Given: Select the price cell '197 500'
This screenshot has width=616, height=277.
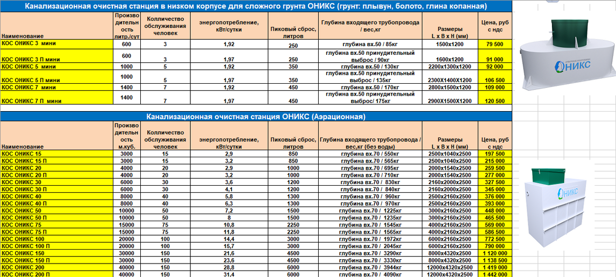Looking at the screenshot, I should tap(495, 154).
